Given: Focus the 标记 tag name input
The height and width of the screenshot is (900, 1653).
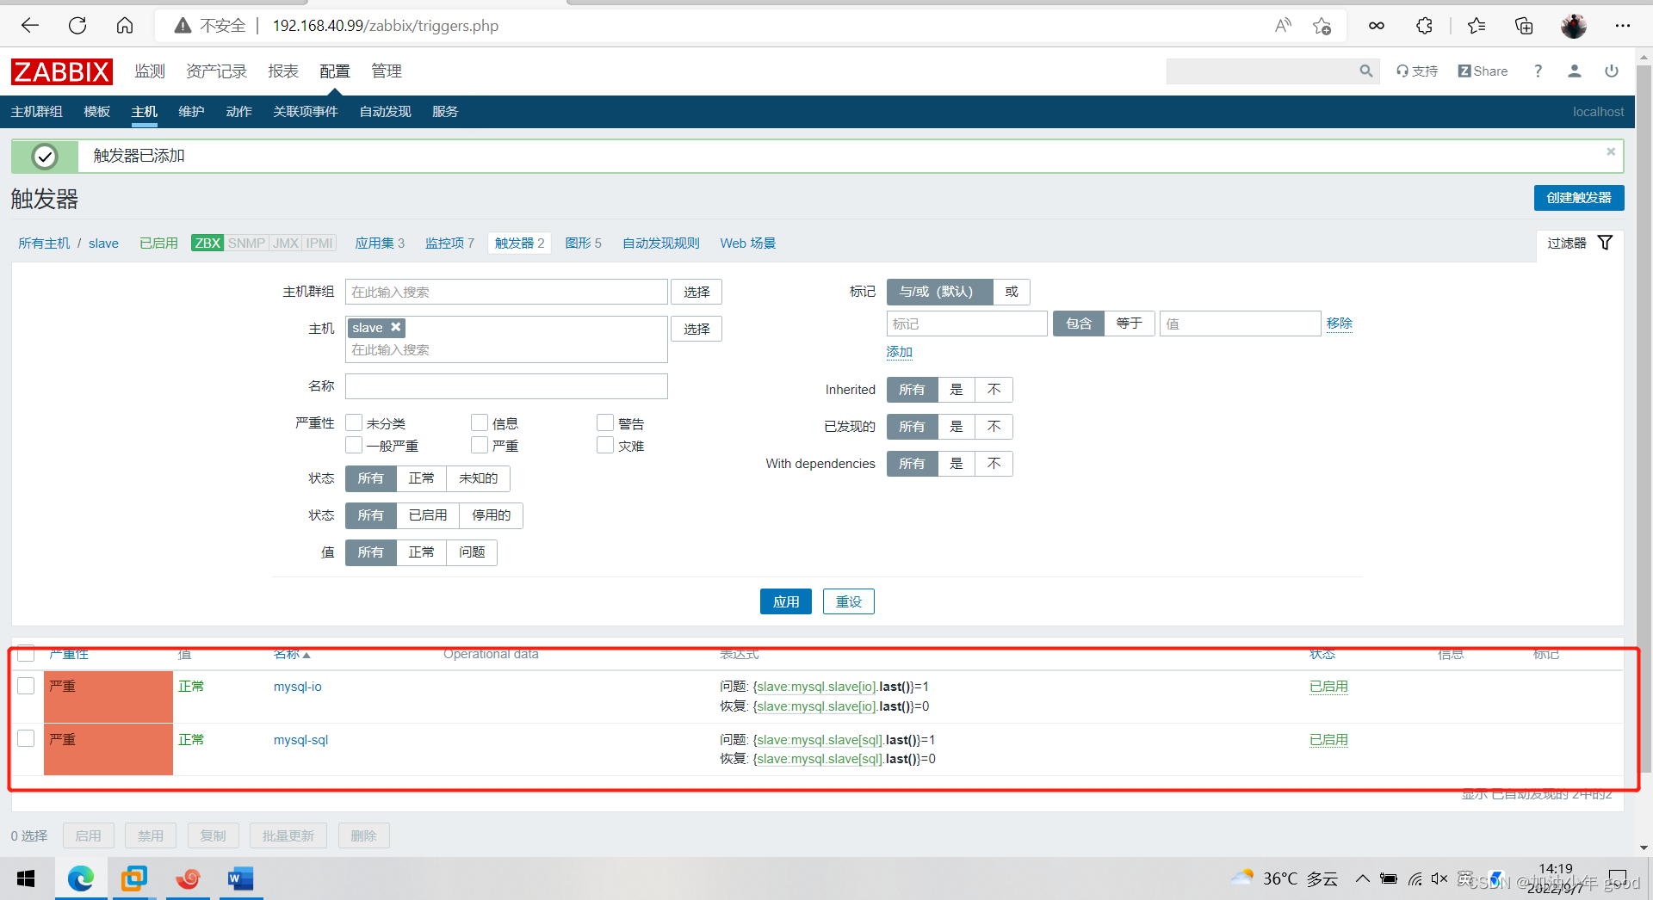Looking at the screenshot, I should click(x=967, y=324).
